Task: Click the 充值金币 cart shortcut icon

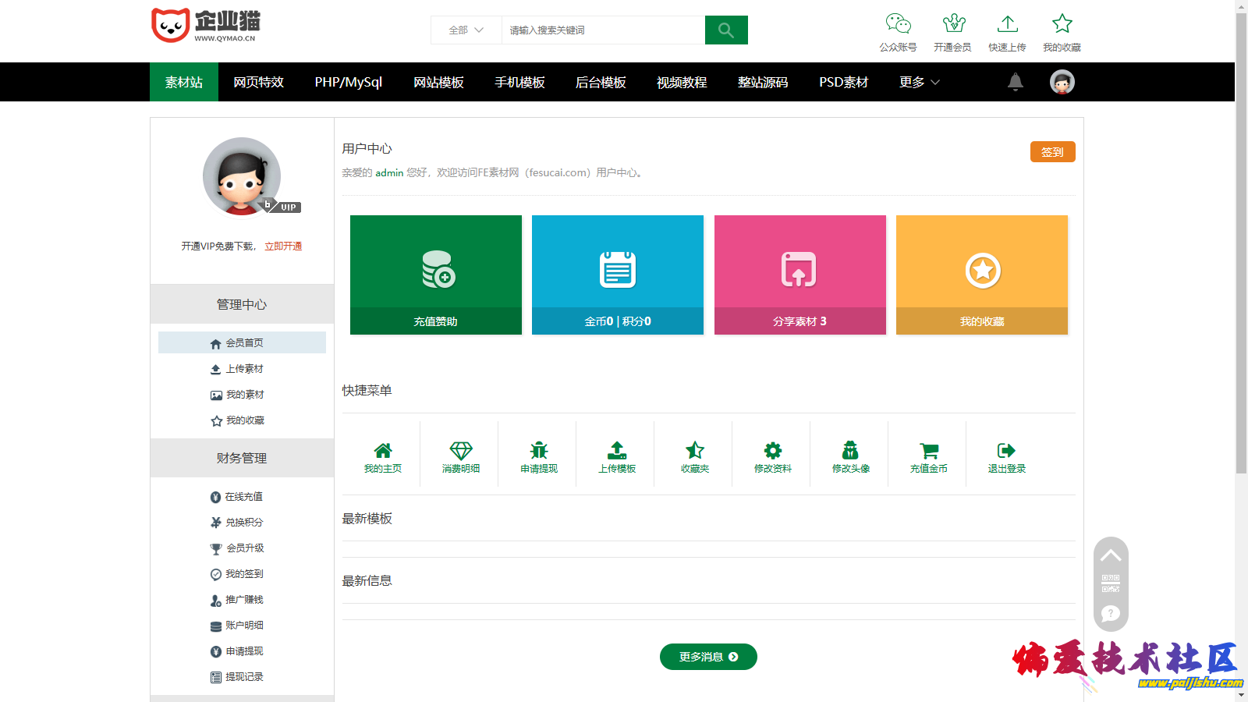Action: tap(928, 451)
